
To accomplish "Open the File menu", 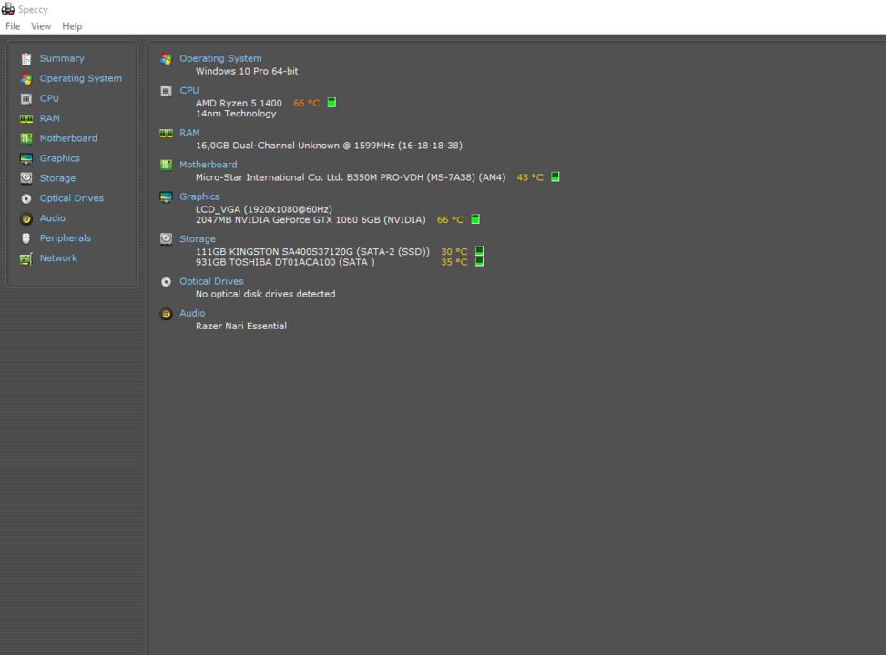I will pos(13,26).
